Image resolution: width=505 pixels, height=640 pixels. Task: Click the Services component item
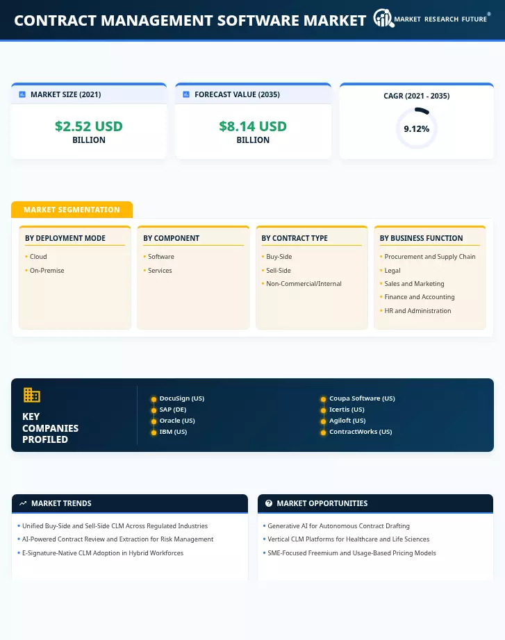click(x=160, y=271)
